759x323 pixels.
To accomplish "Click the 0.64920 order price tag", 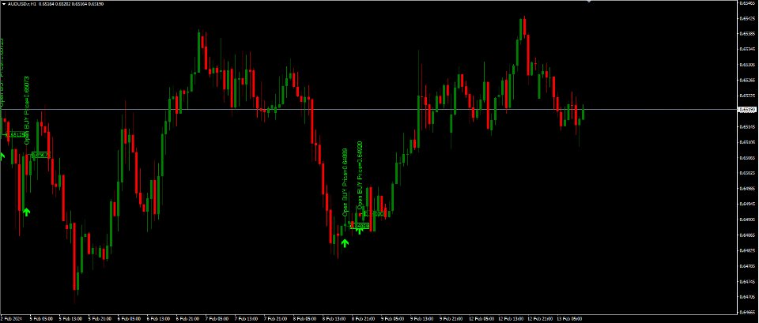I will [375, 214].
